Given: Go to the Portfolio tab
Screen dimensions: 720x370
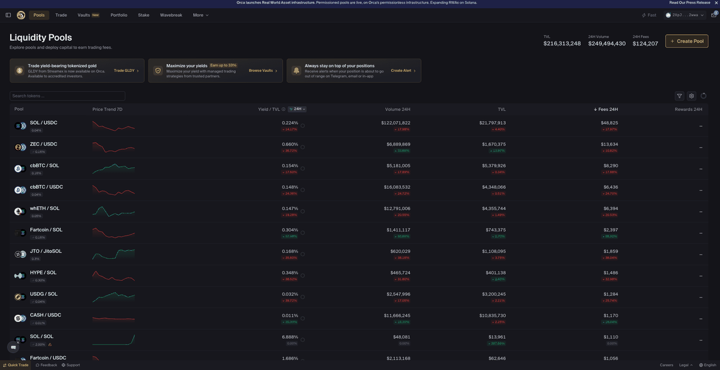Looking at the screenshot, I should (119, 15).
